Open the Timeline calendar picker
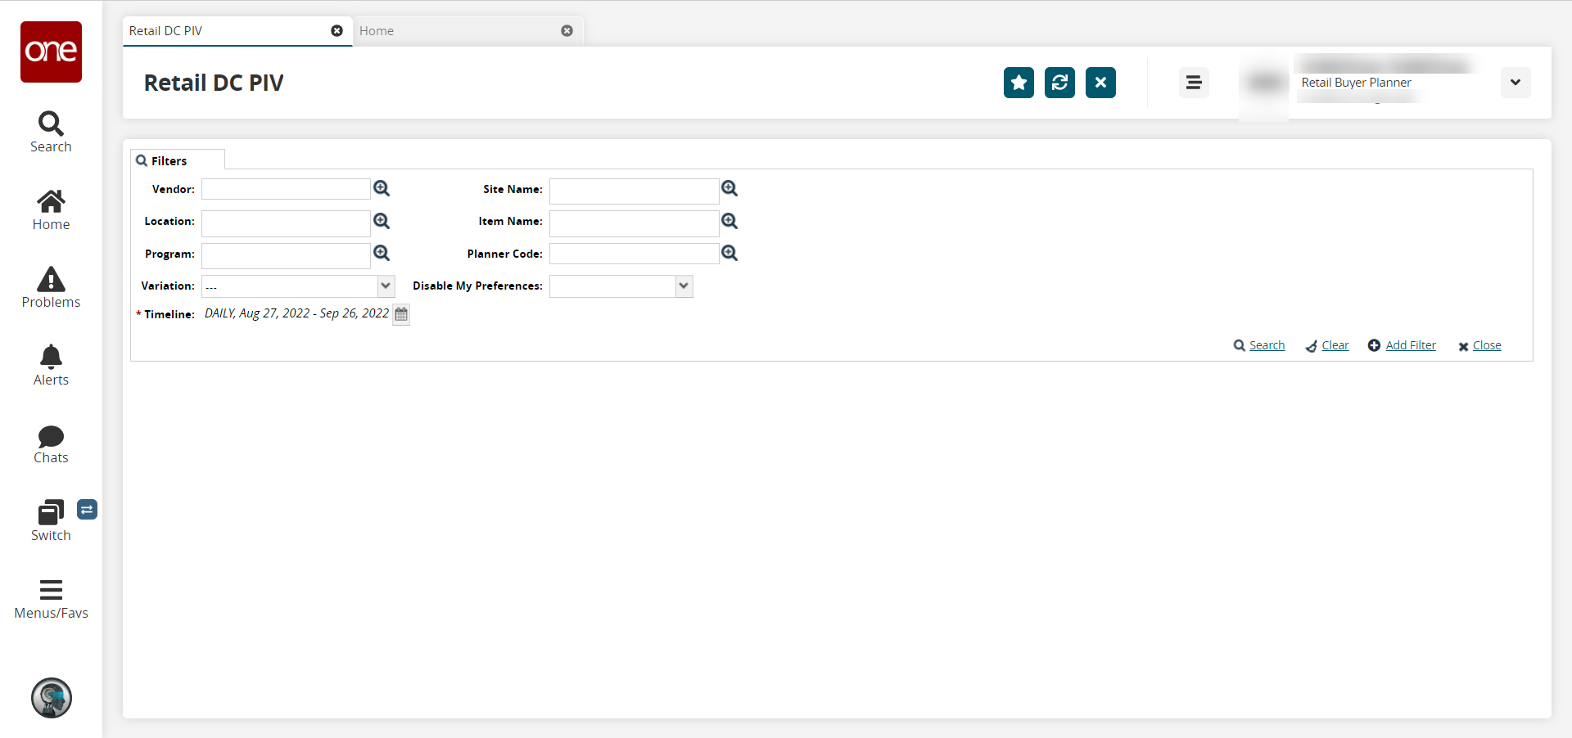The height and width of the screenshot is (738, 1572). coord(401,314)
